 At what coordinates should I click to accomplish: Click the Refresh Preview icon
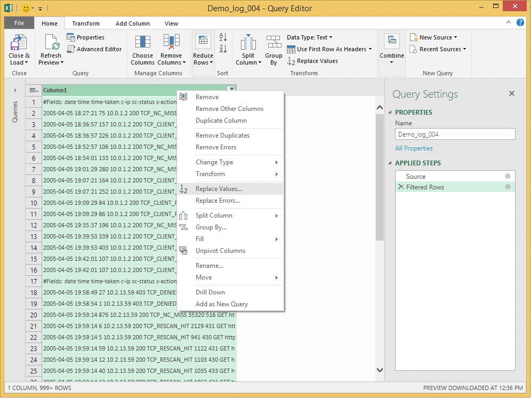(x=52, y=42)
